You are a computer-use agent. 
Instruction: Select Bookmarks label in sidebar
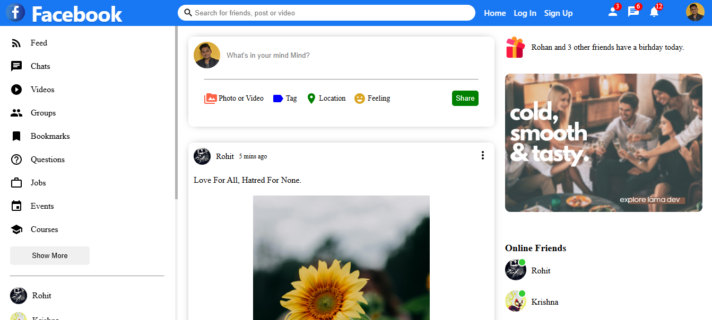tap(50, 136)
